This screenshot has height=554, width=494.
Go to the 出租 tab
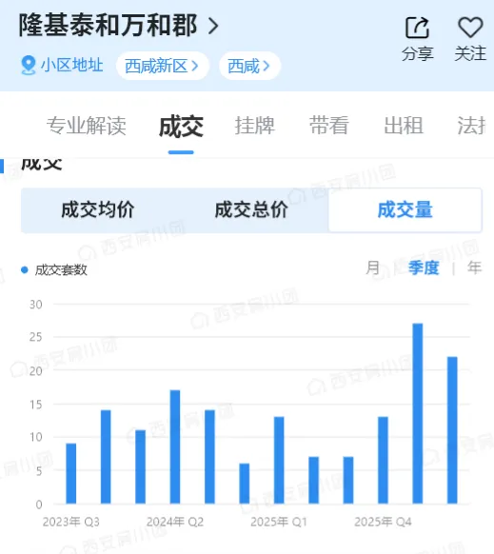404,126
